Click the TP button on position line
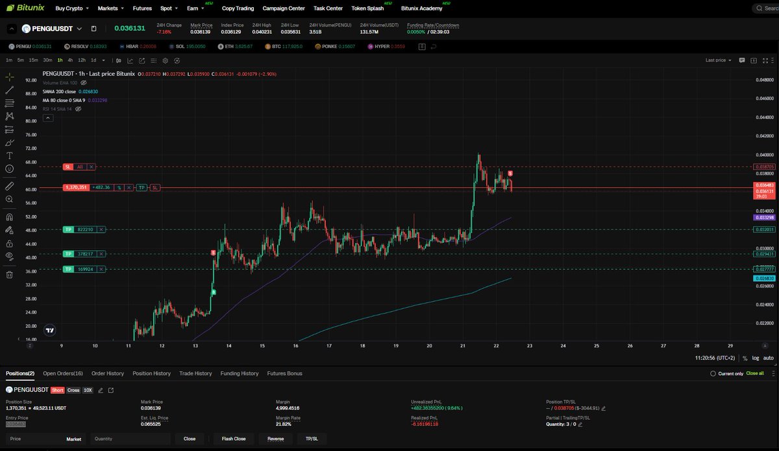Screen dimensions: 779x451 [x=142, y=187]
